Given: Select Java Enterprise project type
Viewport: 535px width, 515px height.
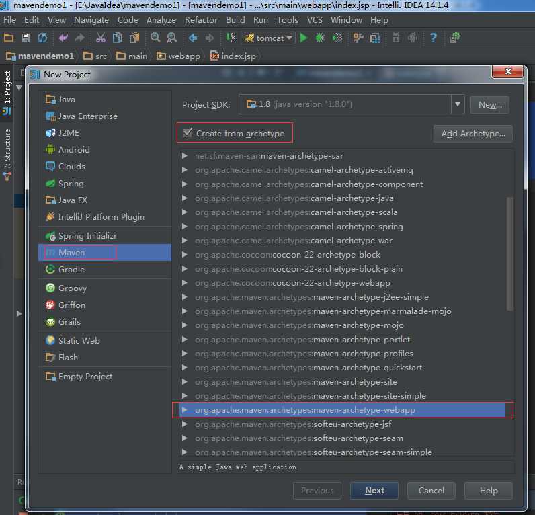Looking at the screenshot, I should point(105,116).
